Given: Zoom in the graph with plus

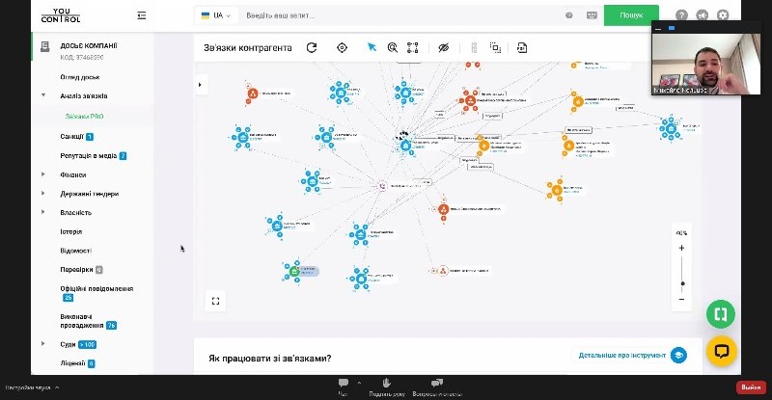Looking at the screenshot, I should point(681,248).
